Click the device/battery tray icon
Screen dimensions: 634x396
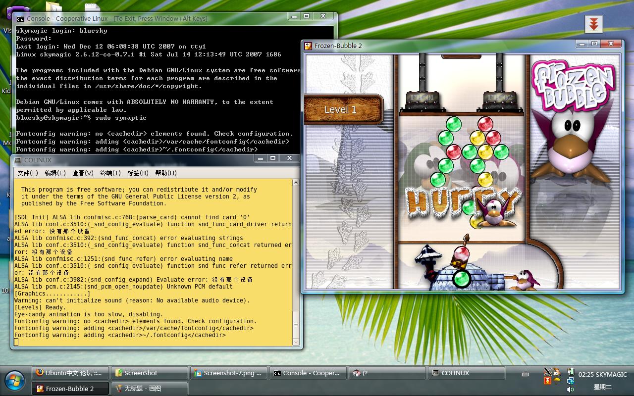(571, 372)
